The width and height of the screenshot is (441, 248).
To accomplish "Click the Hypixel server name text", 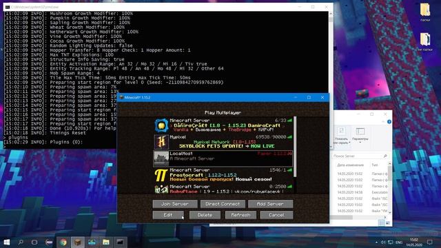I will tap(178, 137).
